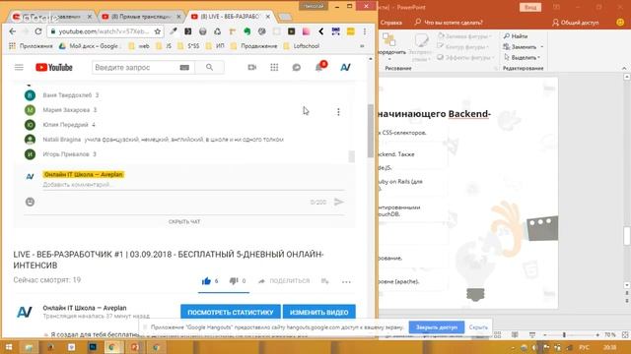
Task: Click the chat send arrow
Action: pyautogui.click(x=339, y=202)
